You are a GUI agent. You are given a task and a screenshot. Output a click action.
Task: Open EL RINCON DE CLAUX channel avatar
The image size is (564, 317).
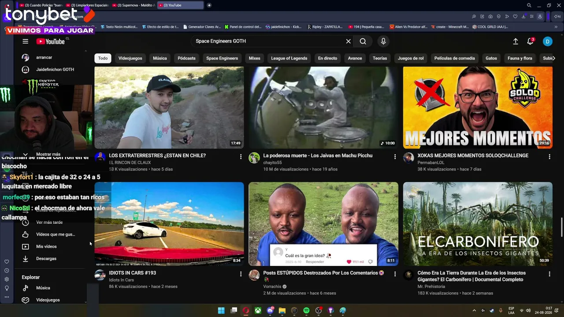100,158
